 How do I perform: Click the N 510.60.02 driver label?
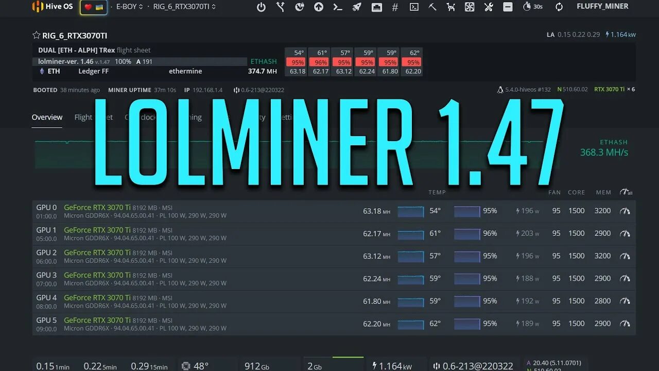[x=573, y=90]
